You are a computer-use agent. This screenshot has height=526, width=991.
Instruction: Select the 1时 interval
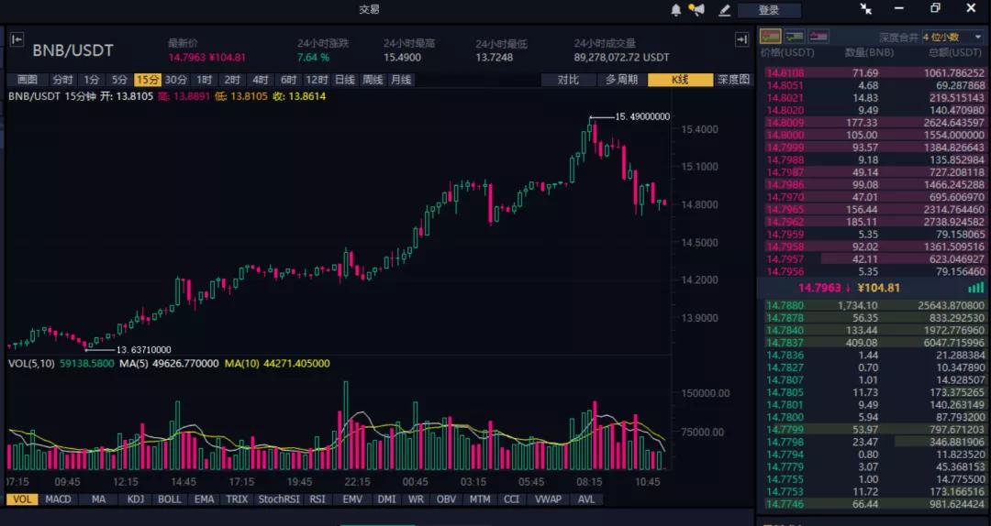(x=204, y=80)
